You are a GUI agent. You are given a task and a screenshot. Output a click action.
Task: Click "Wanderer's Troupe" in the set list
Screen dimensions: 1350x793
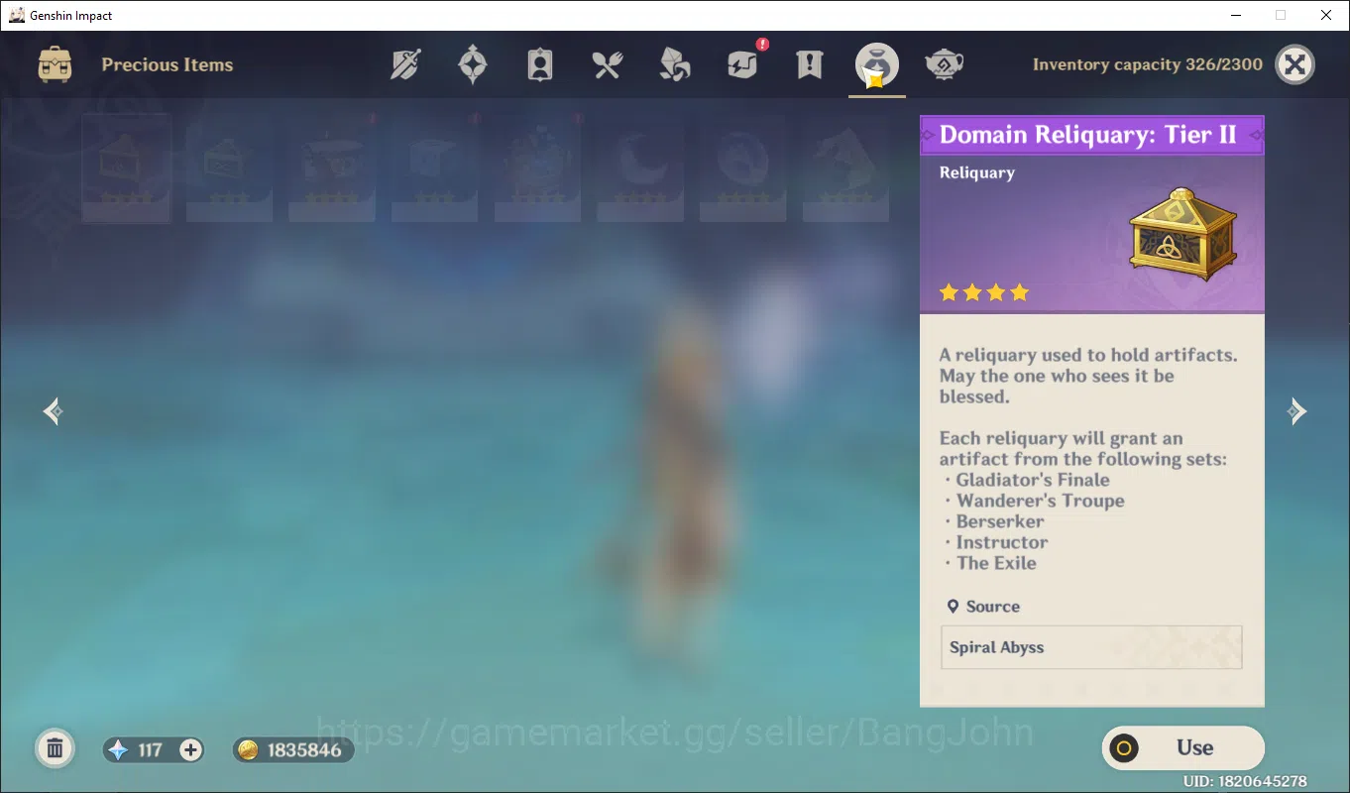(x=1040, y=501)
